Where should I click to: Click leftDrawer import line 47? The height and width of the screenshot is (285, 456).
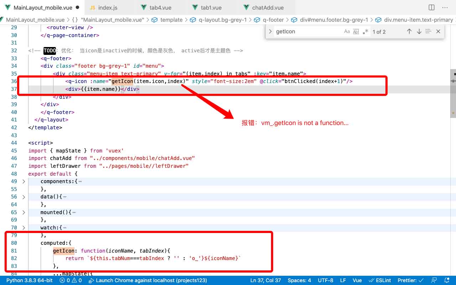point(108,166)
